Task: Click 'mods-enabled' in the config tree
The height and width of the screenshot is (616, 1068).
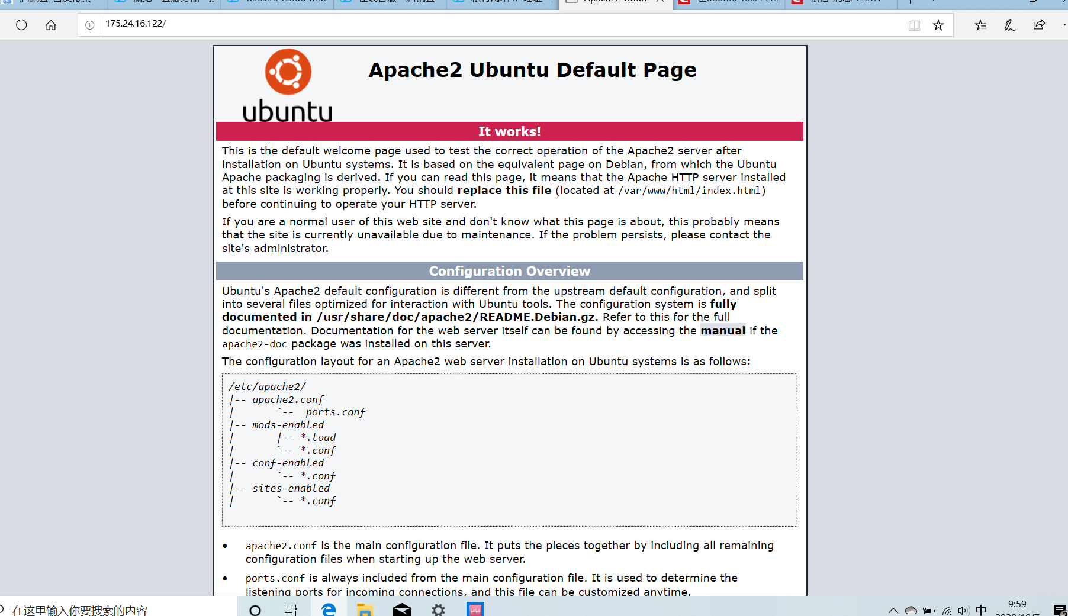Action: [x=288, y=425]
